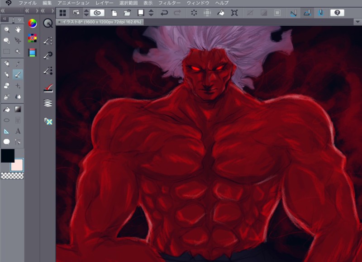Undo the last action
Screen dimensions: 362x262
(164, 13)
